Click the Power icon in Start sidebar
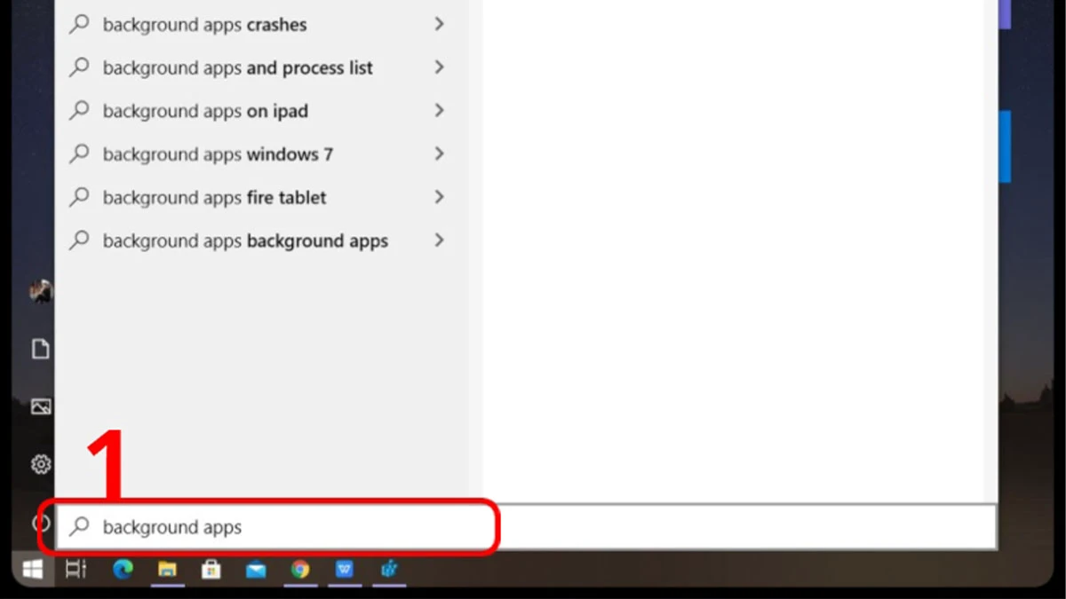 click(x=41, y=523)
